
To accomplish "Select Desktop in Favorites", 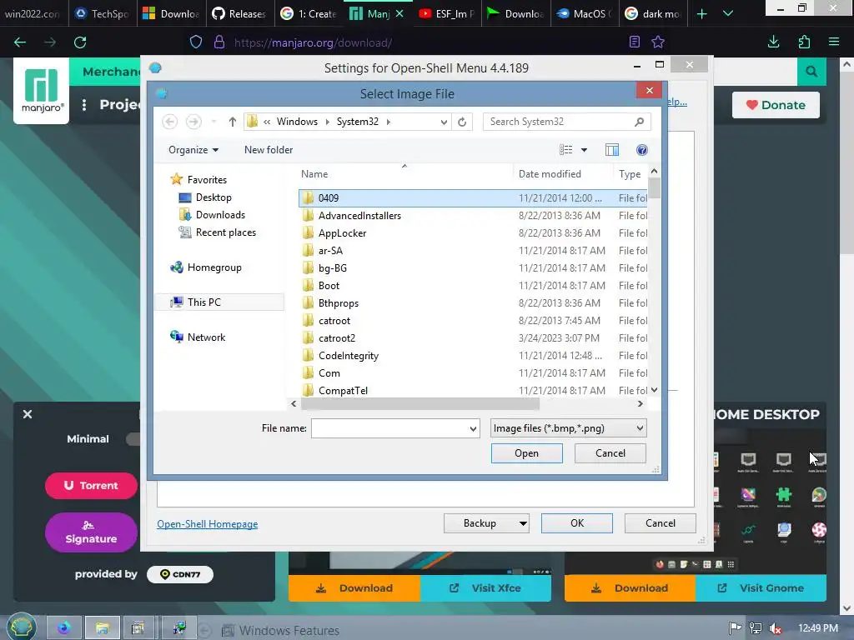I will click(x=213, y=197).
